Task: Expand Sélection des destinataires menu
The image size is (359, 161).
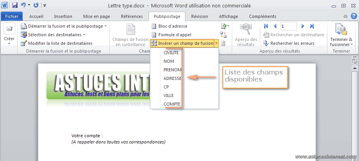Action: coord(53,35)
